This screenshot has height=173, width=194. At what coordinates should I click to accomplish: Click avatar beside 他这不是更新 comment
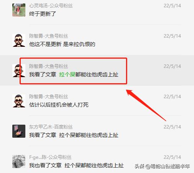click(x=19, y=40)
